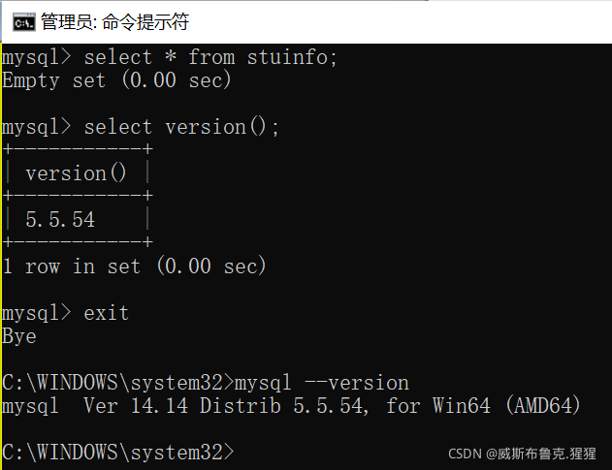Click the empty prompt on the last line
Viewport: 612px width, 470px height.
coord(242,453)
